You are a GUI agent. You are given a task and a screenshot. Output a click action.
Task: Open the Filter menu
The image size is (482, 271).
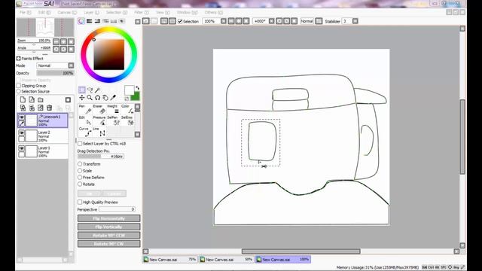click(x=142, y=12)
